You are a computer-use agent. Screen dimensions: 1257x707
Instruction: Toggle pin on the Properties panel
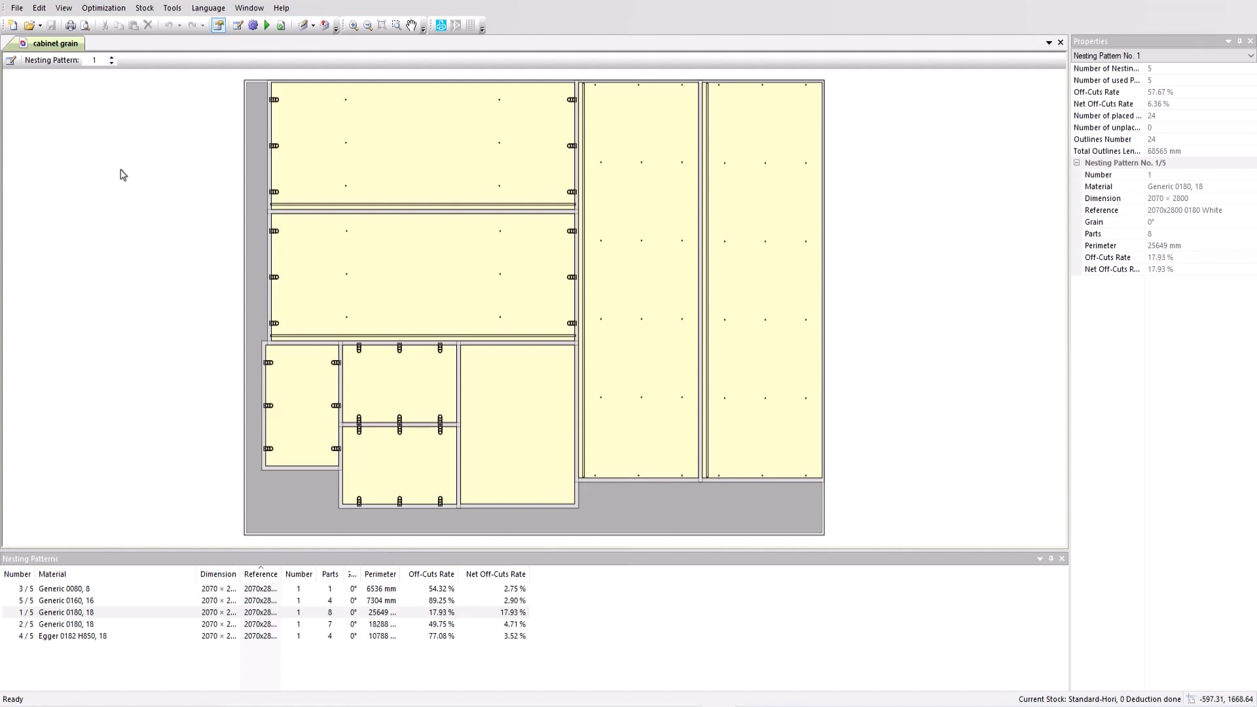tap(1239, 41)
